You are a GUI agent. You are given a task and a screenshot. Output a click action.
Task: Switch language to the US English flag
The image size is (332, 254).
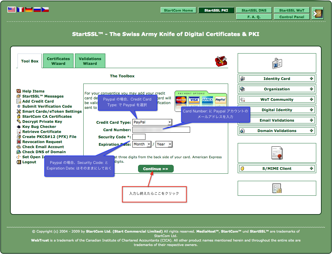pyautogui.click(x=11, y=10)
